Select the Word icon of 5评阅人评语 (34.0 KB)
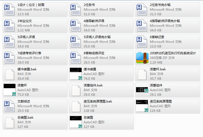The width and height of the screenshot is (203, 137). point(9,42)
